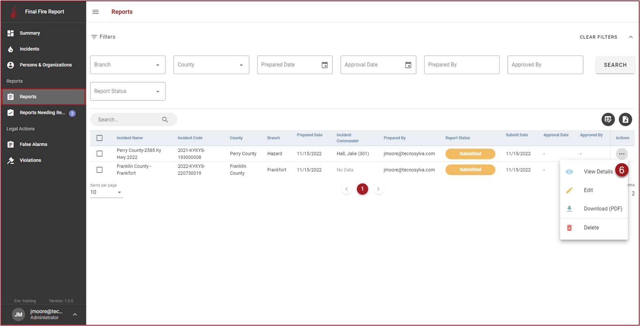The width and height of the screenshot is (640, 326).
Task: Click the Approval Date calendar icon
Action: 408,65
